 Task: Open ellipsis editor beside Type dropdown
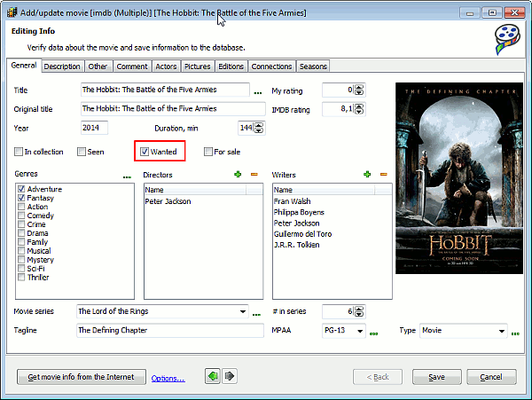(515, 333)
